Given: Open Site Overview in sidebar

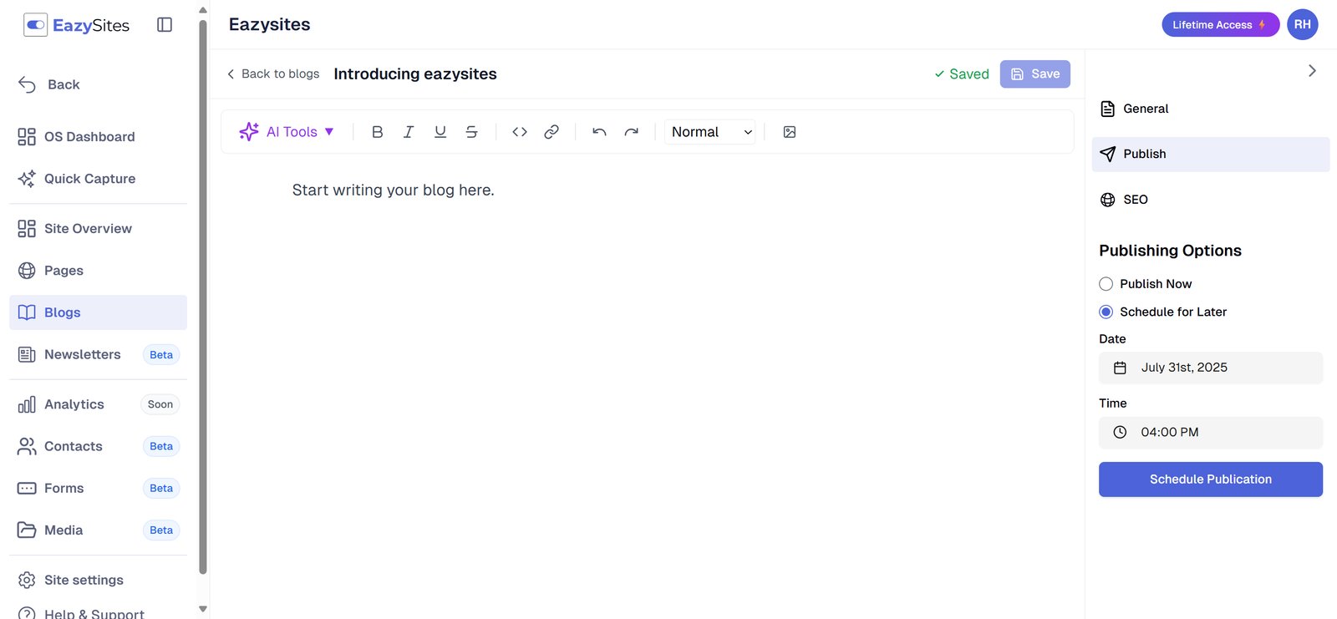Looking at the screenshot, I should click(x=98, y=228).
